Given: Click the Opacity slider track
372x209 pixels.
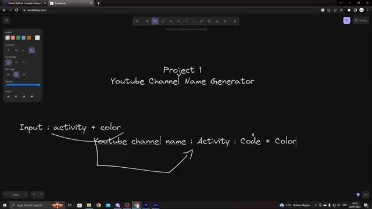Looking at the screenshot, I should coord(23,85).
